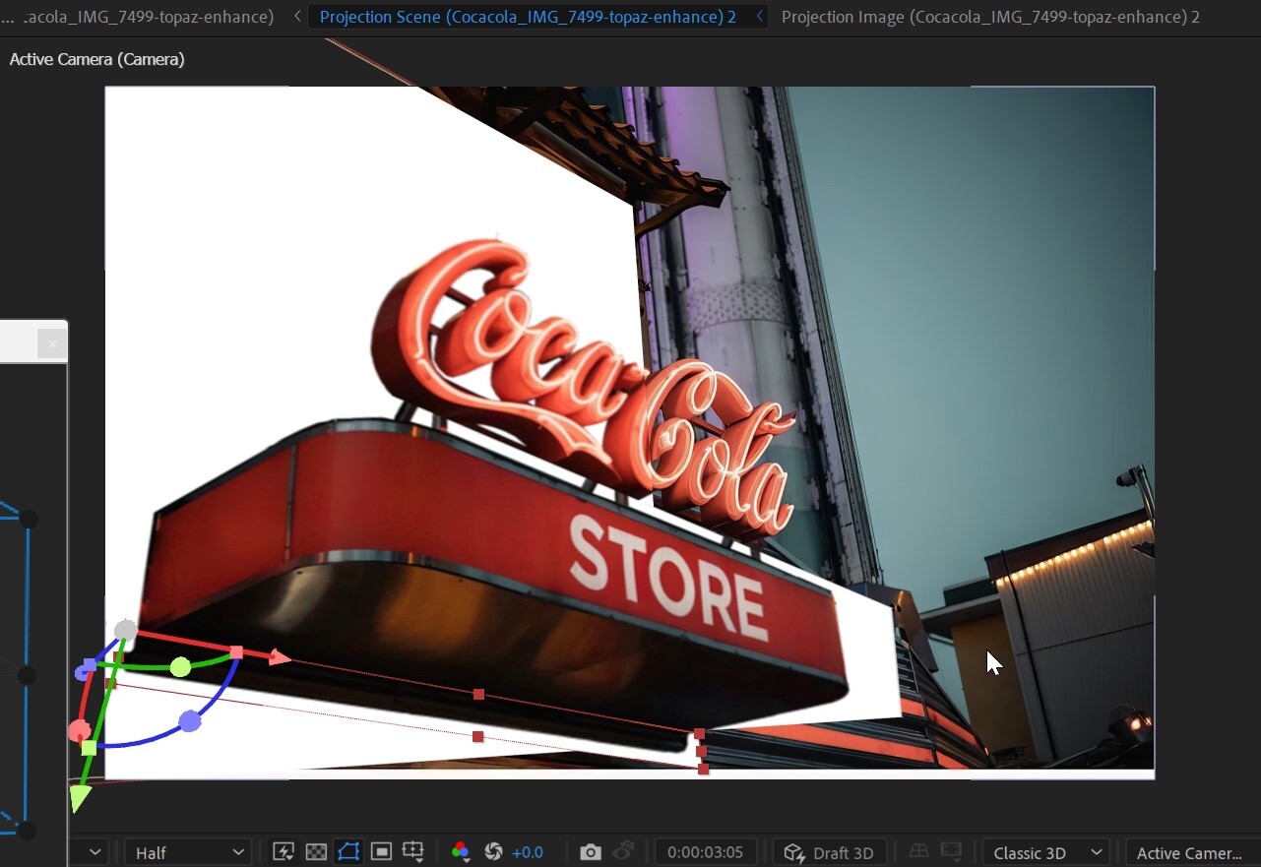The height and width of the screenshot is (867, 1261).
Task: Click the reset exposure aperture icon
Action: click(x=494, y=852)
